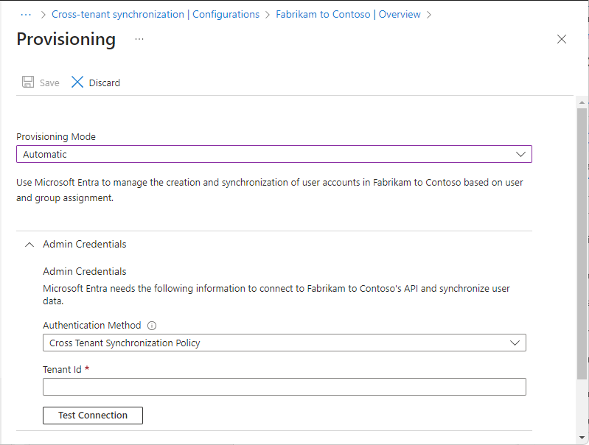The height and width of the screenshot is (445, 589).
Task: Go to Cross-tenant synchronization Configurations breadcrumb
Action: pos(156,14)
